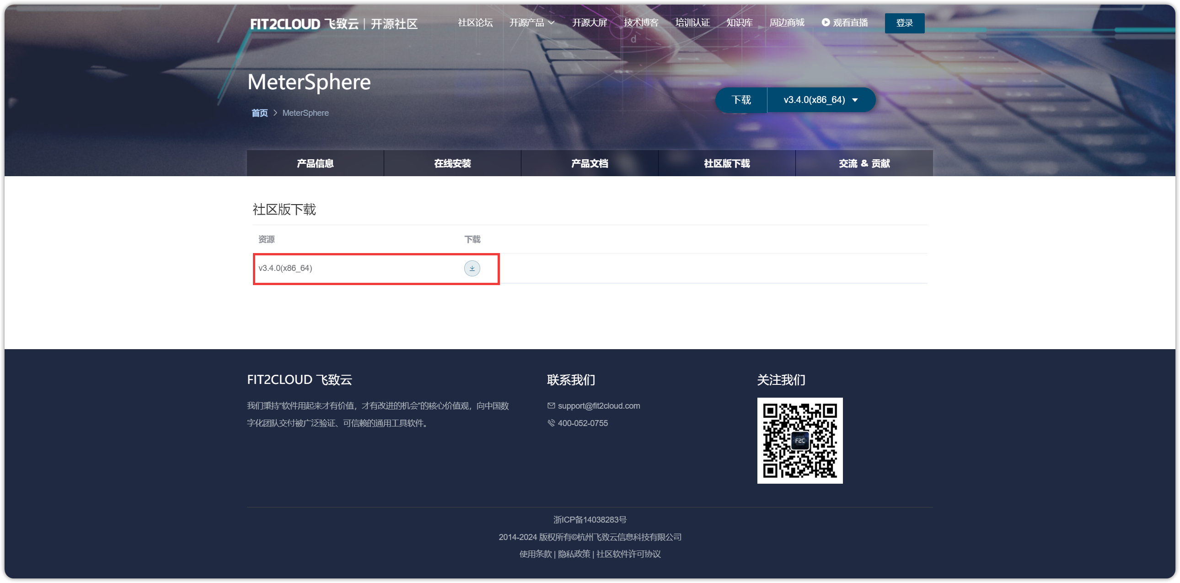Viewport: 1180px width, 583px height.
Task: Click the envelope icon next to support email
Action: 551,405
